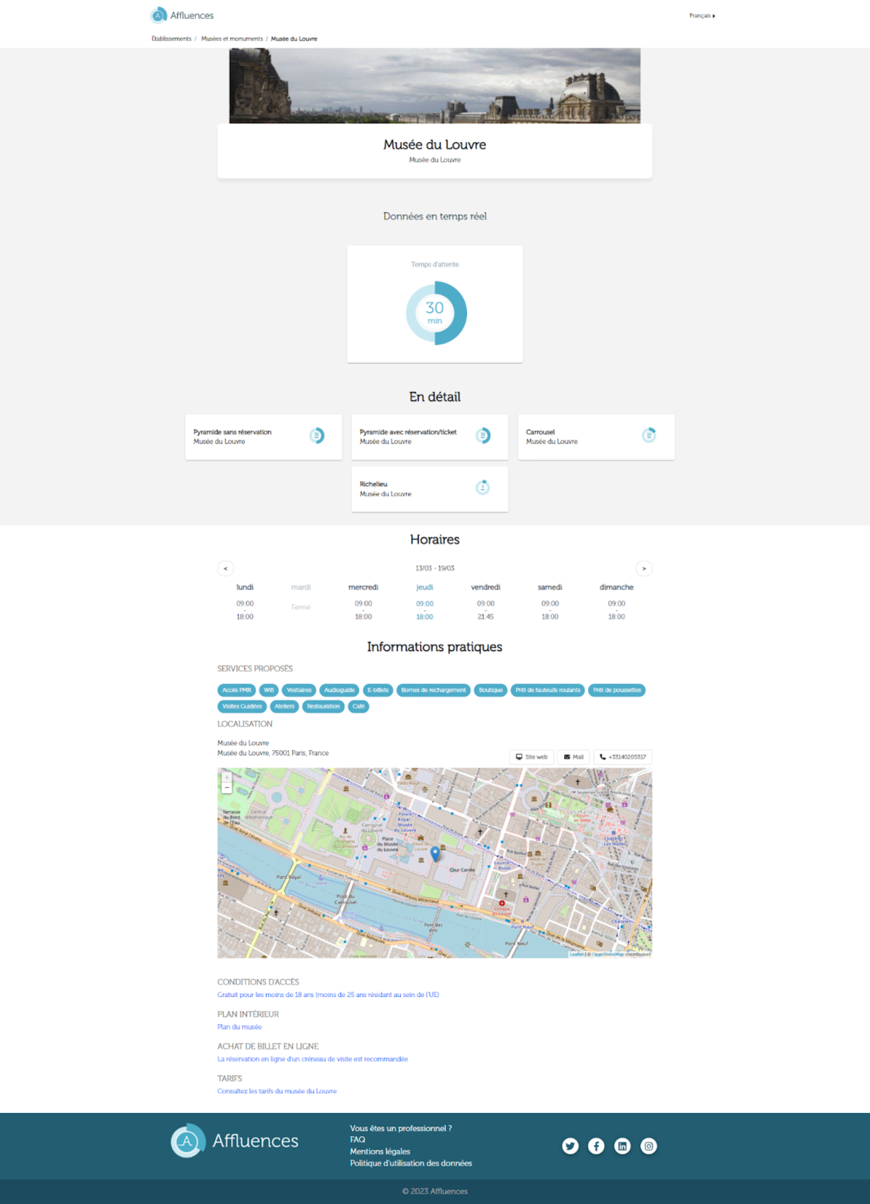Open the Facebook icon in footer
The width and height of the screenshot is (870, 1204).
[x=596, y=1146]
